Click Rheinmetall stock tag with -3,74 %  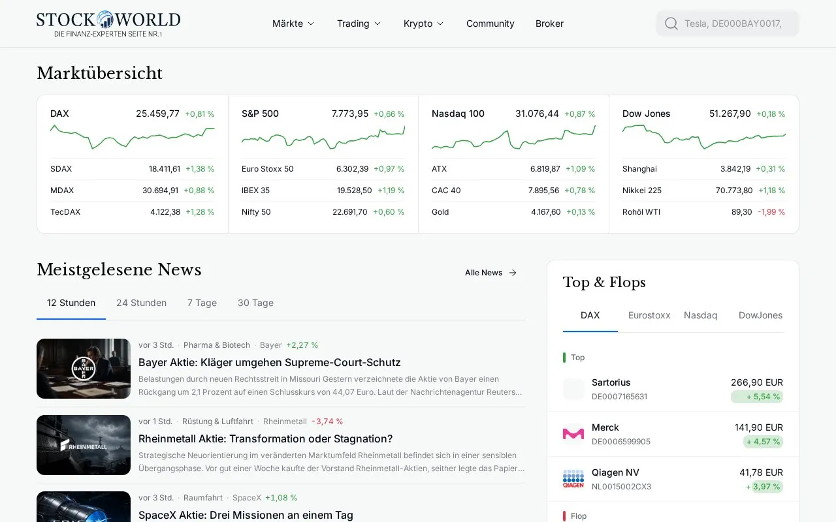pyautogui.click(x=303, y=422)
